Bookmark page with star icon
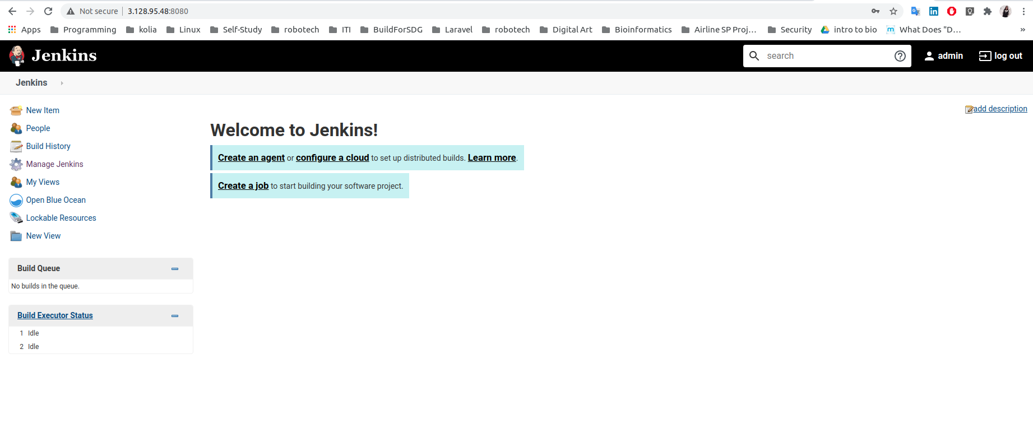 [x=893, y=11]
